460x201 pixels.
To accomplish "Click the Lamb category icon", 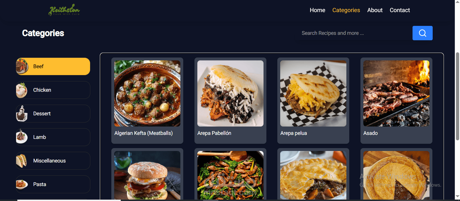I will click(22, 137).
